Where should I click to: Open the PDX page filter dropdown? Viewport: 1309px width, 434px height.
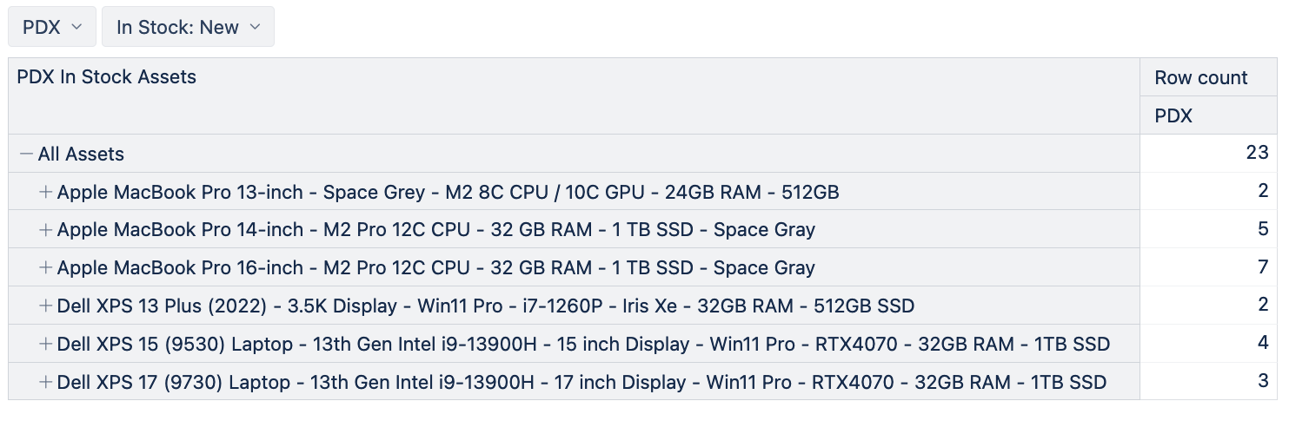(52, 27)
